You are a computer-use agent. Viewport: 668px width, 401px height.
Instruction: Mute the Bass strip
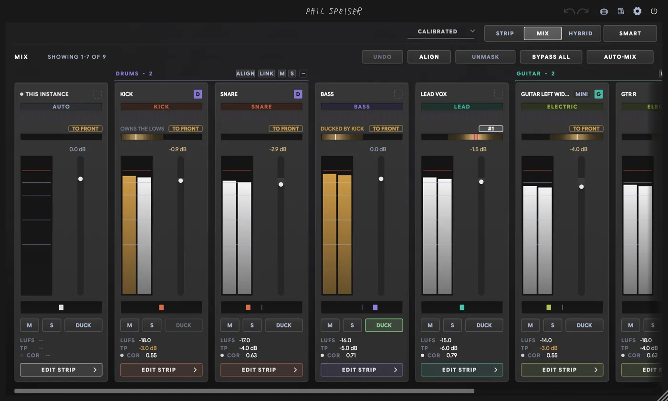click(330, 325)
